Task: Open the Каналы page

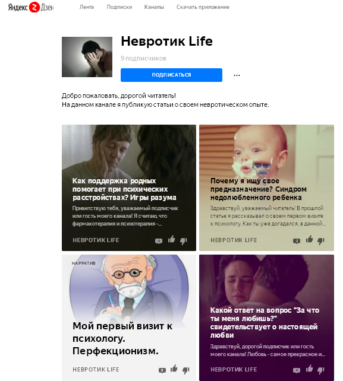Action: tap(154, 7)
